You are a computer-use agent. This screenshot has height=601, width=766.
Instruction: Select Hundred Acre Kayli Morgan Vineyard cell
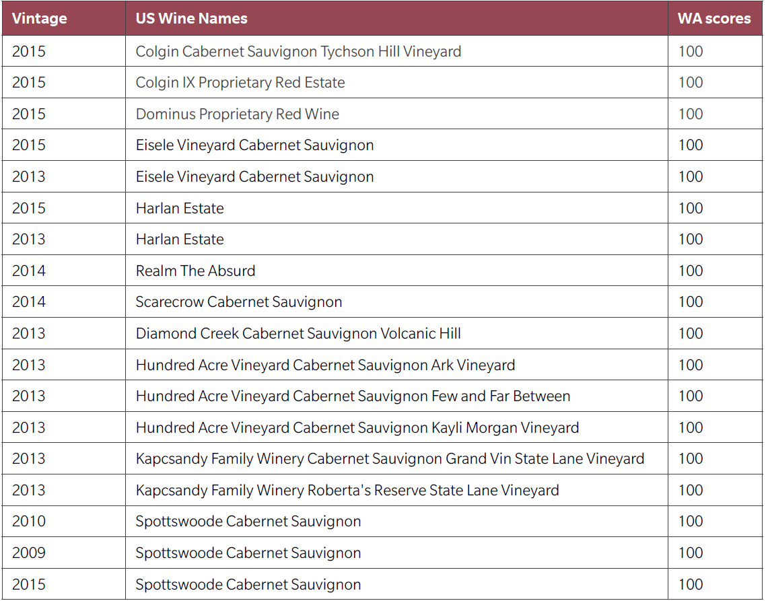(357, 428)
